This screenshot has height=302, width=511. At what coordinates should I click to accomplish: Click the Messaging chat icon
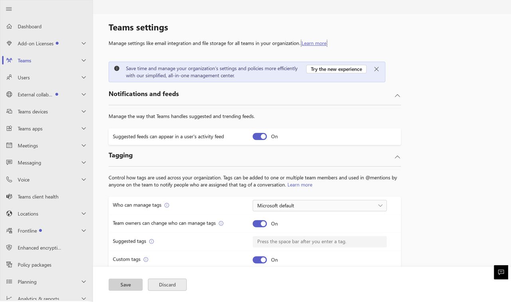(x=9, y=162)
